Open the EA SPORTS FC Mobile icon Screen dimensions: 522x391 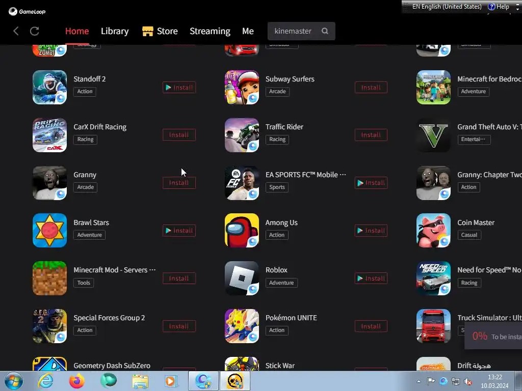pyautogui.click(x=242, y=183)
